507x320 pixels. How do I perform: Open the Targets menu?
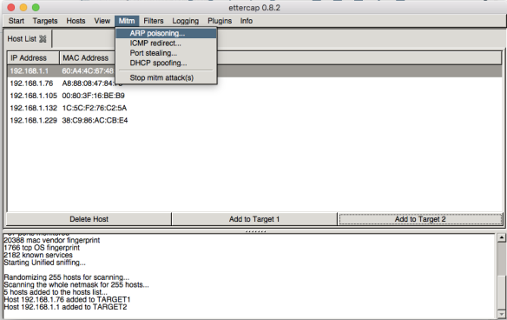(45, 21)
